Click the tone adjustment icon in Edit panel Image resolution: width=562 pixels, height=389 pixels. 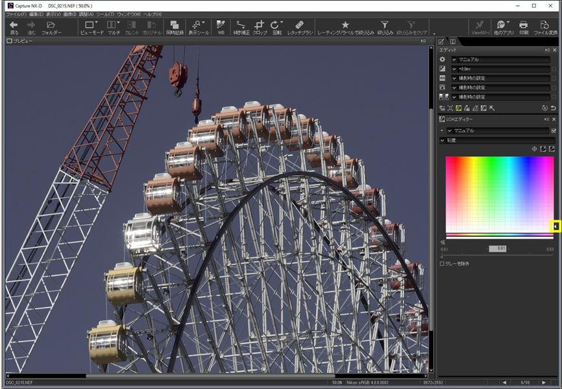click(444, 97)
